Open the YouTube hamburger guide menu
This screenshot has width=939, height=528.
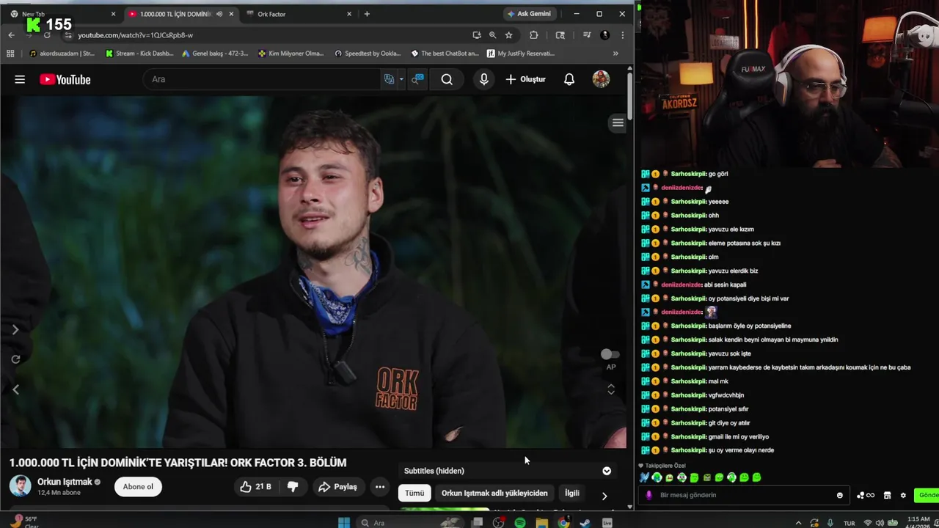click(20, 79)
